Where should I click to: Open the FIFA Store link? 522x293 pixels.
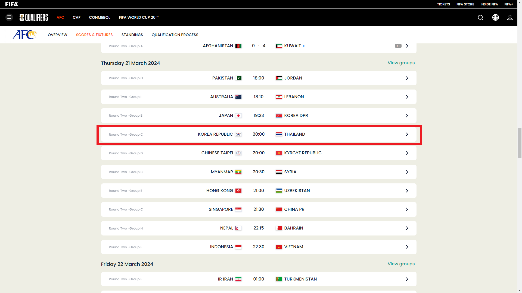tap(465, 4)
